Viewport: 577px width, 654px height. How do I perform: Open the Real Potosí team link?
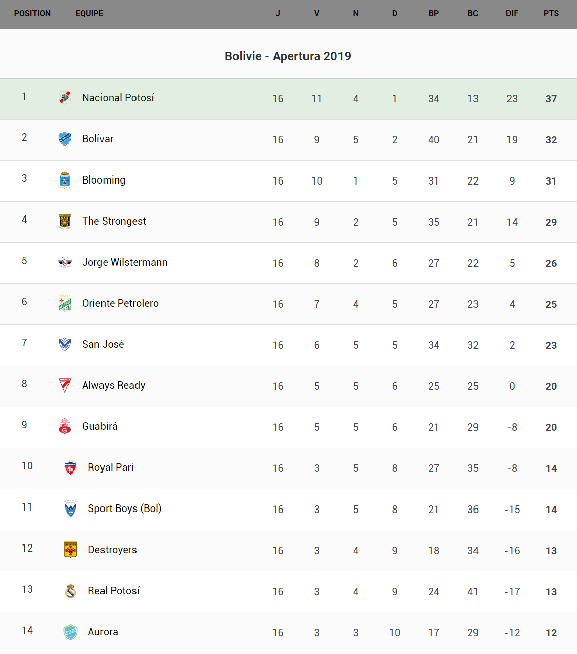(x=114, y=591)
